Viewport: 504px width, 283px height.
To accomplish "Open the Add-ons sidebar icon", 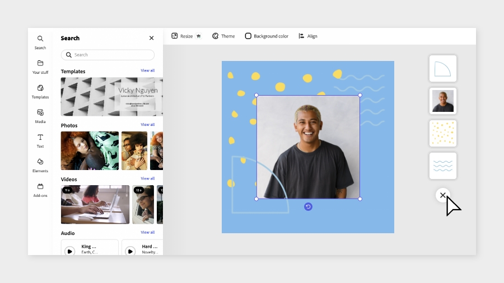I will pyautogui.click(x=40, y=186).
